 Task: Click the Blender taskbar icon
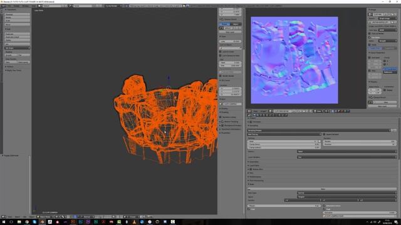tap(42, 222)
